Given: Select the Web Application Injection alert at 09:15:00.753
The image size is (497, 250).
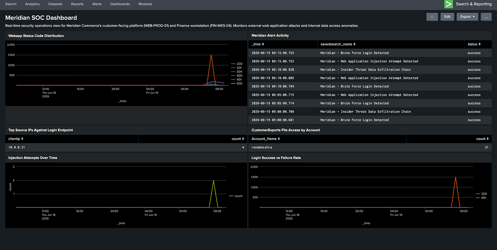Looking at the screenshot, I should coord(370,61).
